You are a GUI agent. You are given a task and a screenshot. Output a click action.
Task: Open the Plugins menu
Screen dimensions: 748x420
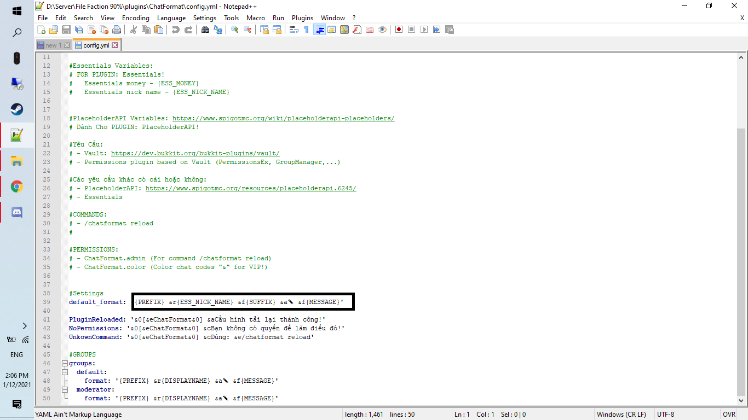pos(302,18)
